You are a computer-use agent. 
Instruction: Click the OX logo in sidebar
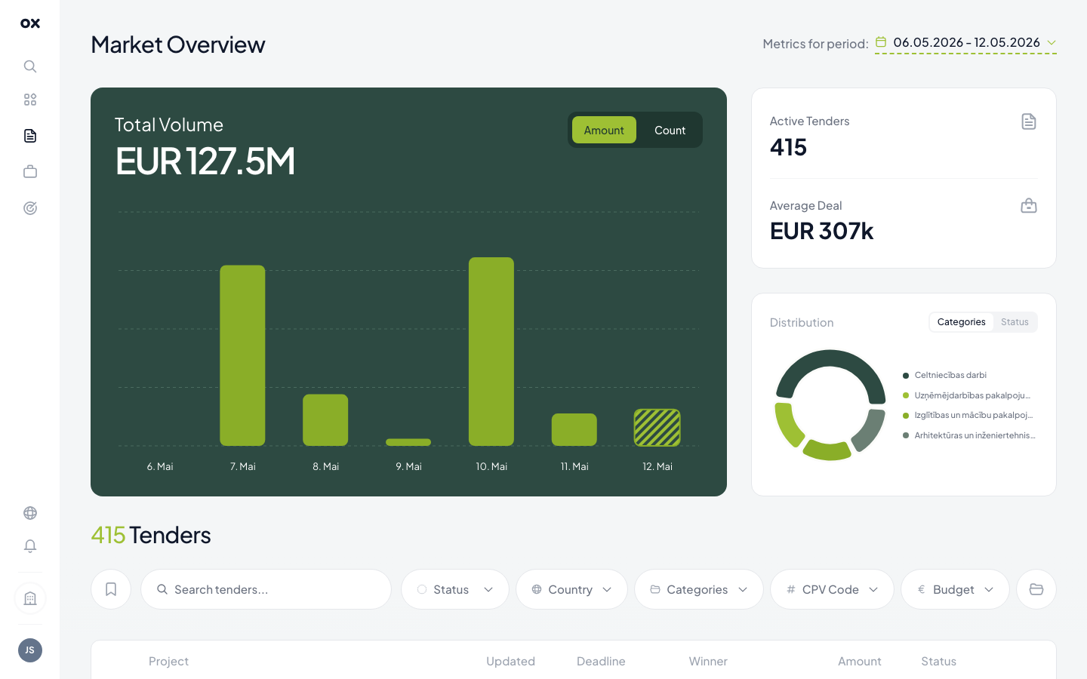click(30, 23)
